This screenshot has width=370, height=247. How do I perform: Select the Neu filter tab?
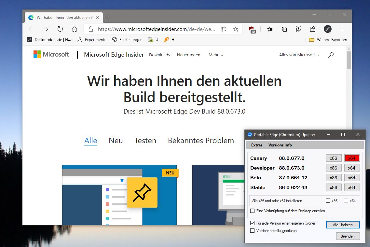click(116, 141)
